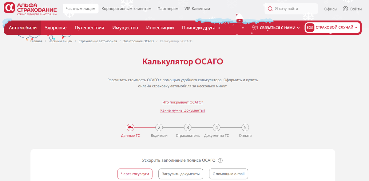Click the search magnifier icon
Viewport: 369px width, 181px height.
click(x=270, y=9)
